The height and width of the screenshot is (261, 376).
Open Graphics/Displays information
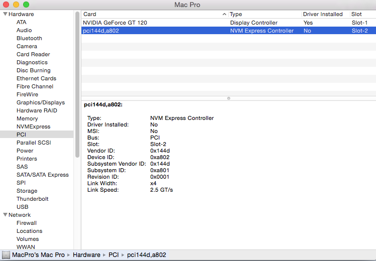pyautogui.click(x=41, y=102)
